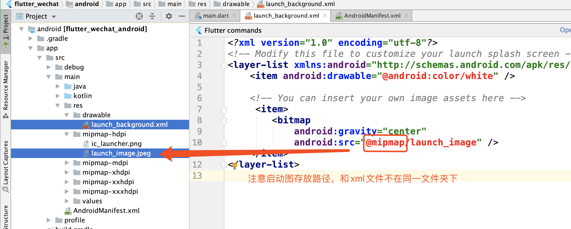Expand the mipmap-mdpi folder arrow
This screenshot has width=571, height=229.
[67, 163]
